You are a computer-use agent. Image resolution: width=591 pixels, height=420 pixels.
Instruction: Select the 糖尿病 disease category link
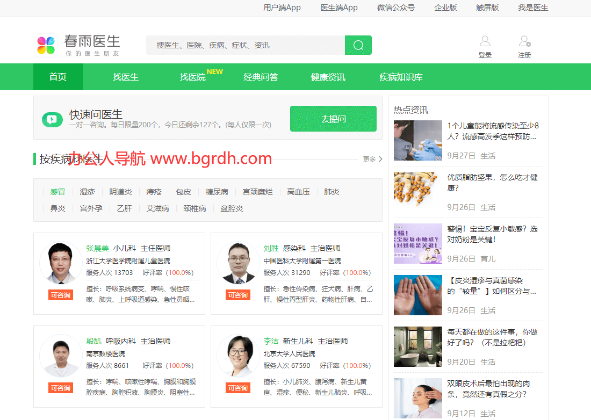(x=217, y=192)
